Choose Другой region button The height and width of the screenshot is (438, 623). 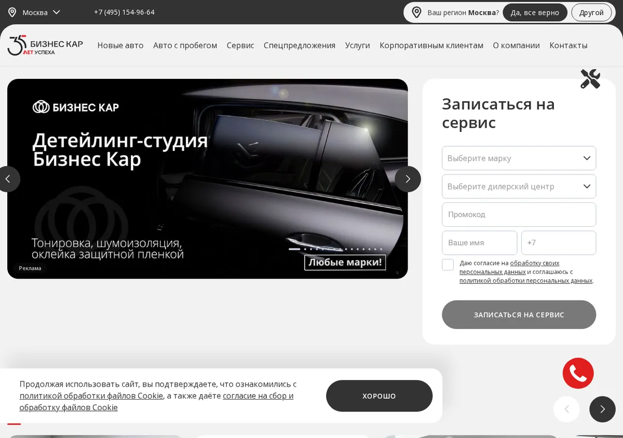pos(591,12)
